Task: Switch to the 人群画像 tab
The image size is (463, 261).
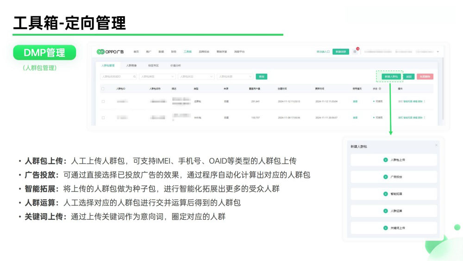Action: pos(131,66)
